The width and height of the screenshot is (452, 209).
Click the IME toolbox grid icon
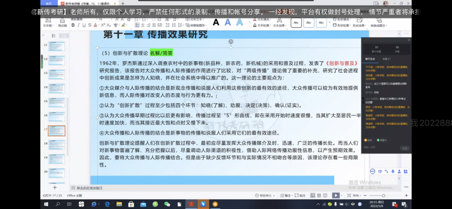(406, 171)
